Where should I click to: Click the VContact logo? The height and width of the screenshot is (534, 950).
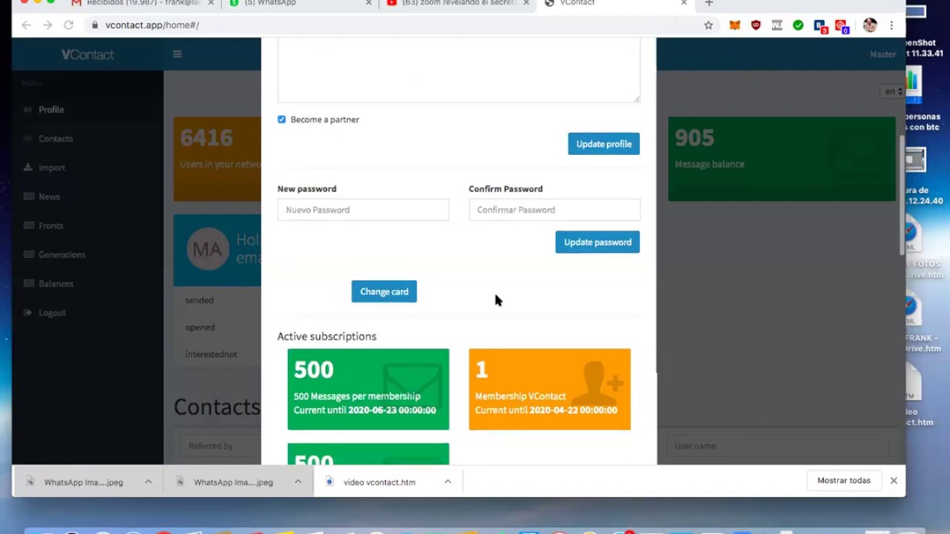click(x=88, y=55)
